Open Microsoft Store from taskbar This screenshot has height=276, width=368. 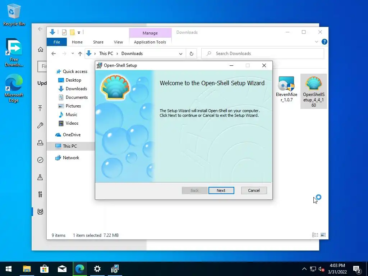point(44,269)
